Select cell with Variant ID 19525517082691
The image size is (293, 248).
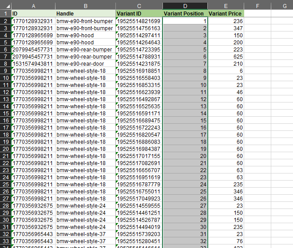point(139,163)
